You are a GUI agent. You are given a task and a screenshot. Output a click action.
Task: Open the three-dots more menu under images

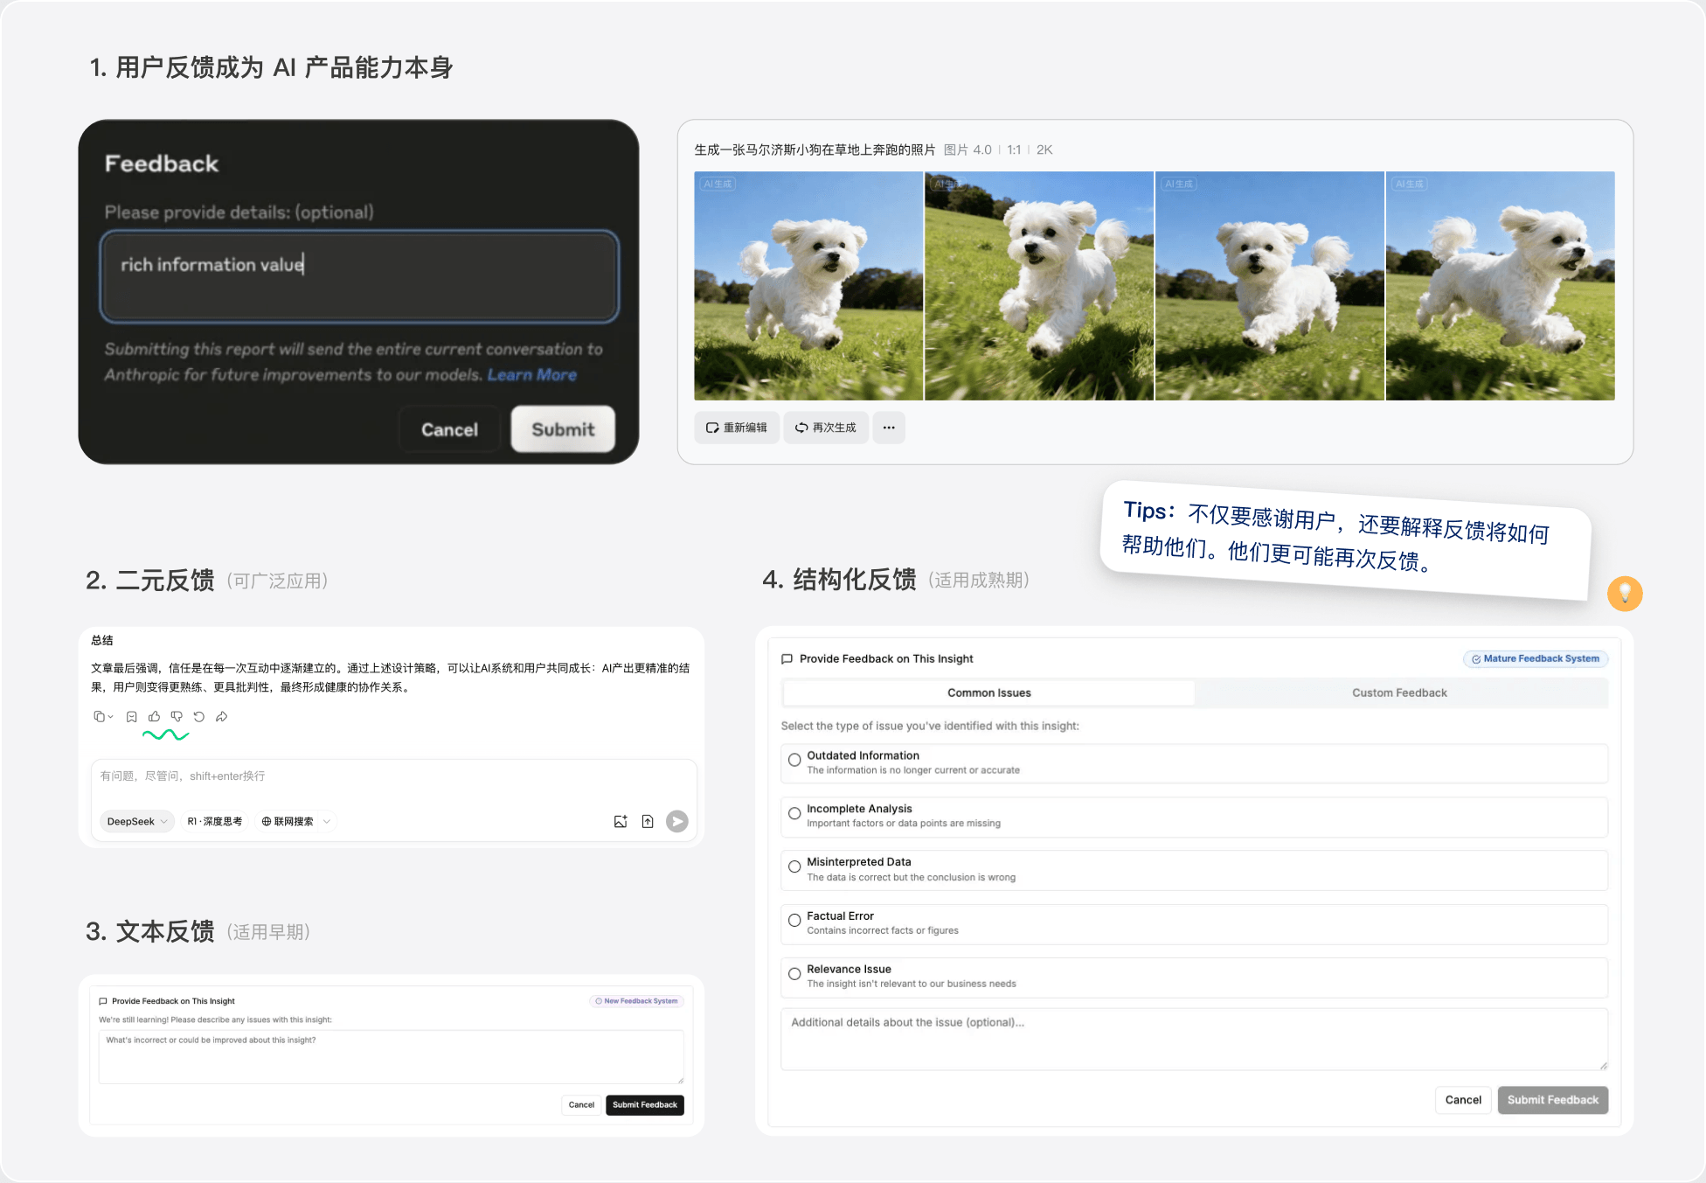pos(889,428)
